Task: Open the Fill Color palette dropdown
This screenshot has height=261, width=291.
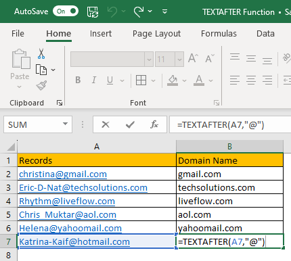Action: pos(184,80)
